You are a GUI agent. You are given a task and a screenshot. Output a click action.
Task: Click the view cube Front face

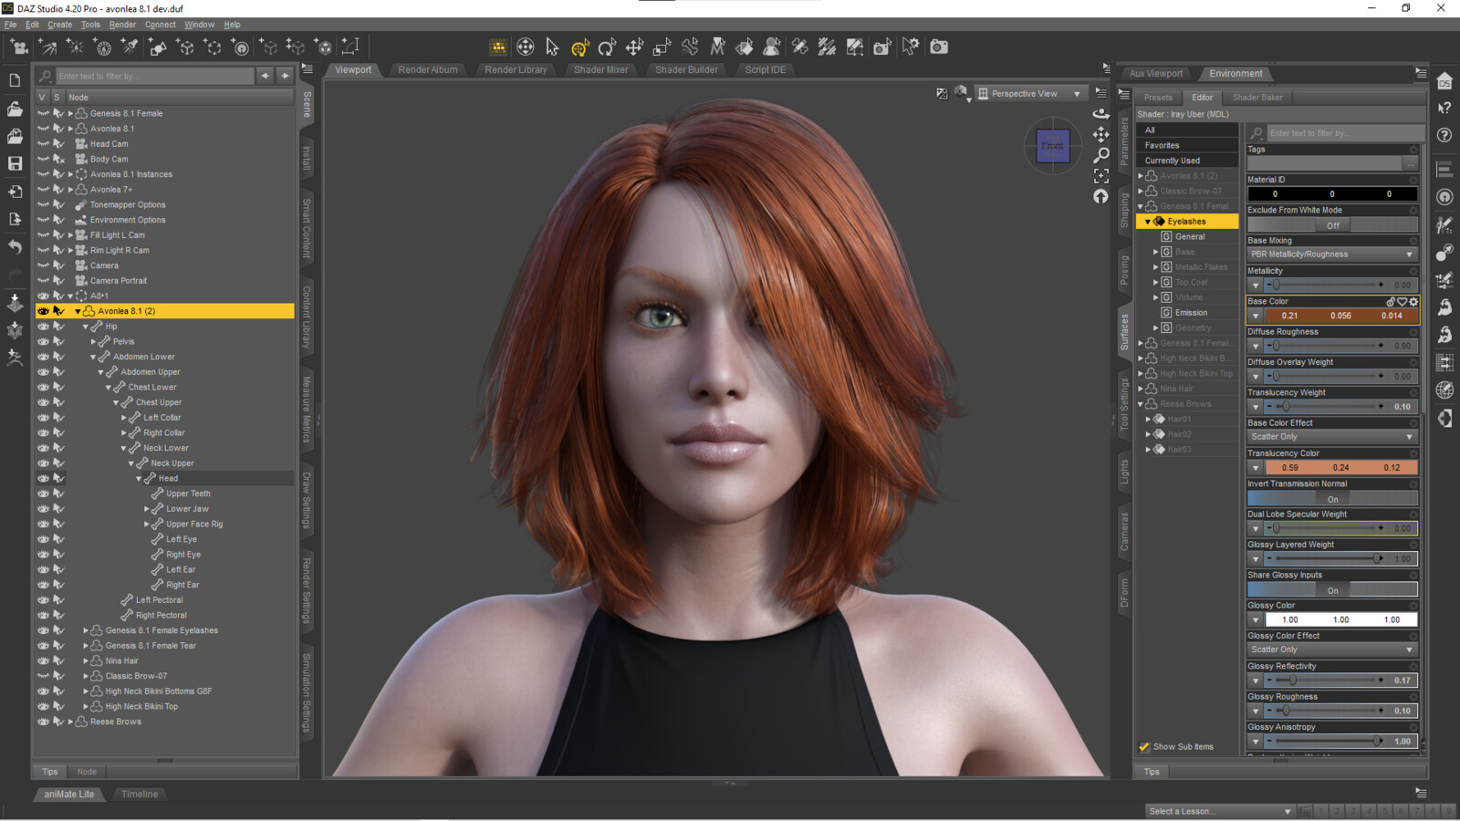point(1053,146)
